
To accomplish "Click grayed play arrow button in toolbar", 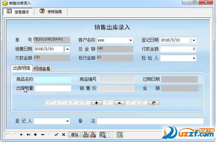I will tap(110, 135).
